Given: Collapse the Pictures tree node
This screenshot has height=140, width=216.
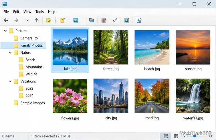Looking at the screenshot, I should click(x=5, y=31).
